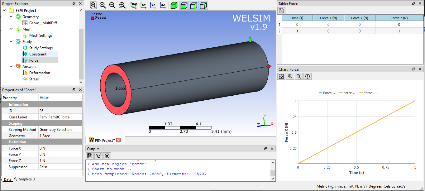The image size is (425, 191).
Task: Switch to the Data tab
Action: click(8, 179)
